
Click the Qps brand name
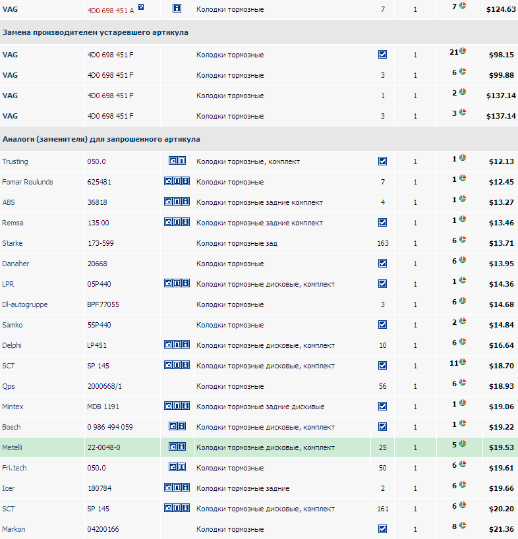9,386
